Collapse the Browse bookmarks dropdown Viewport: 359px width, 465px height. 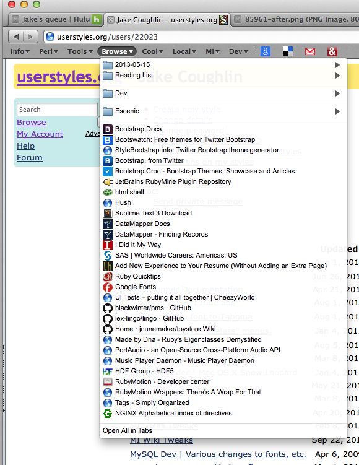point(117,51)
